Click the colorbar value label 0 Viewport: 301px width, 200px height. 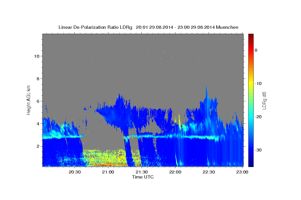tap(256, 50)
